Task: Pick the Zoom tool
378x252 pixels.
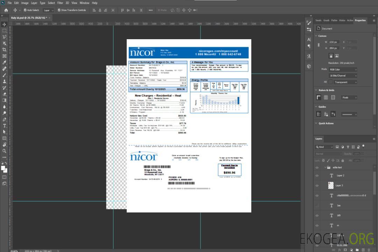Action: point(5,151)
